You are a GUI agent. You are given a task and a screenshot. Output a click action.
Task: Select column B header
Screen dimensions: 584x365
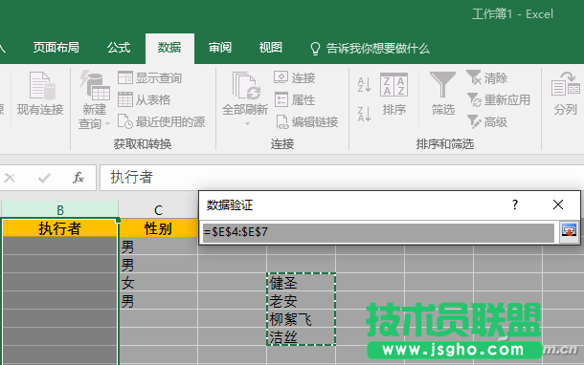[60, 210]
